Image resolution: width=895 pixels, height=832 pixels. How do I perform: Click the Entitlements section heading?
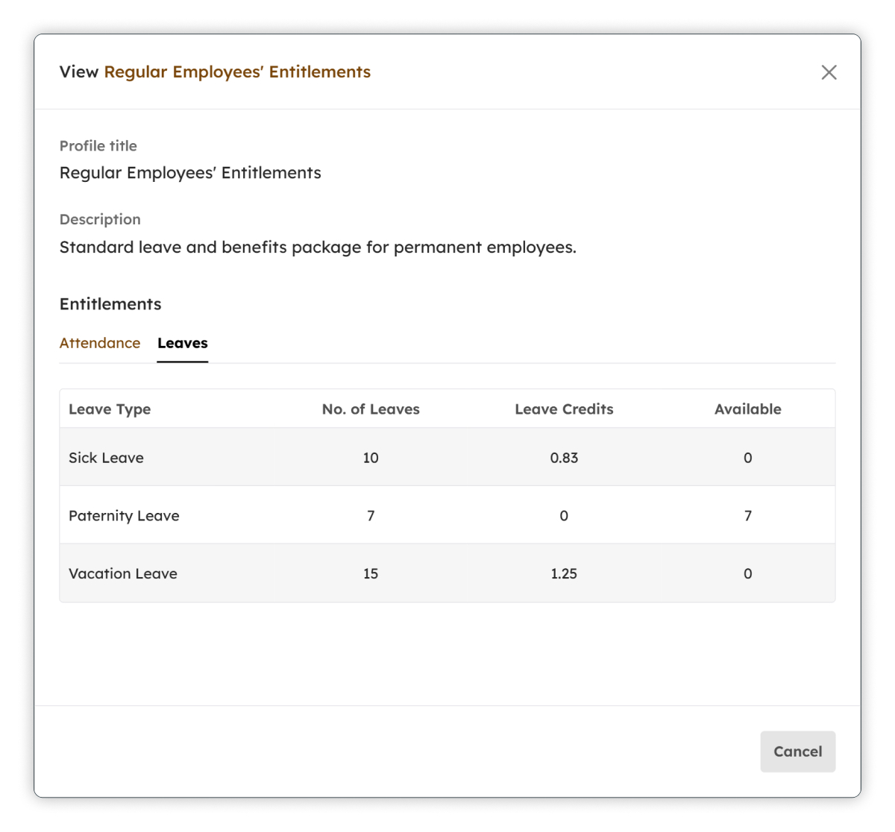point(110,304)
